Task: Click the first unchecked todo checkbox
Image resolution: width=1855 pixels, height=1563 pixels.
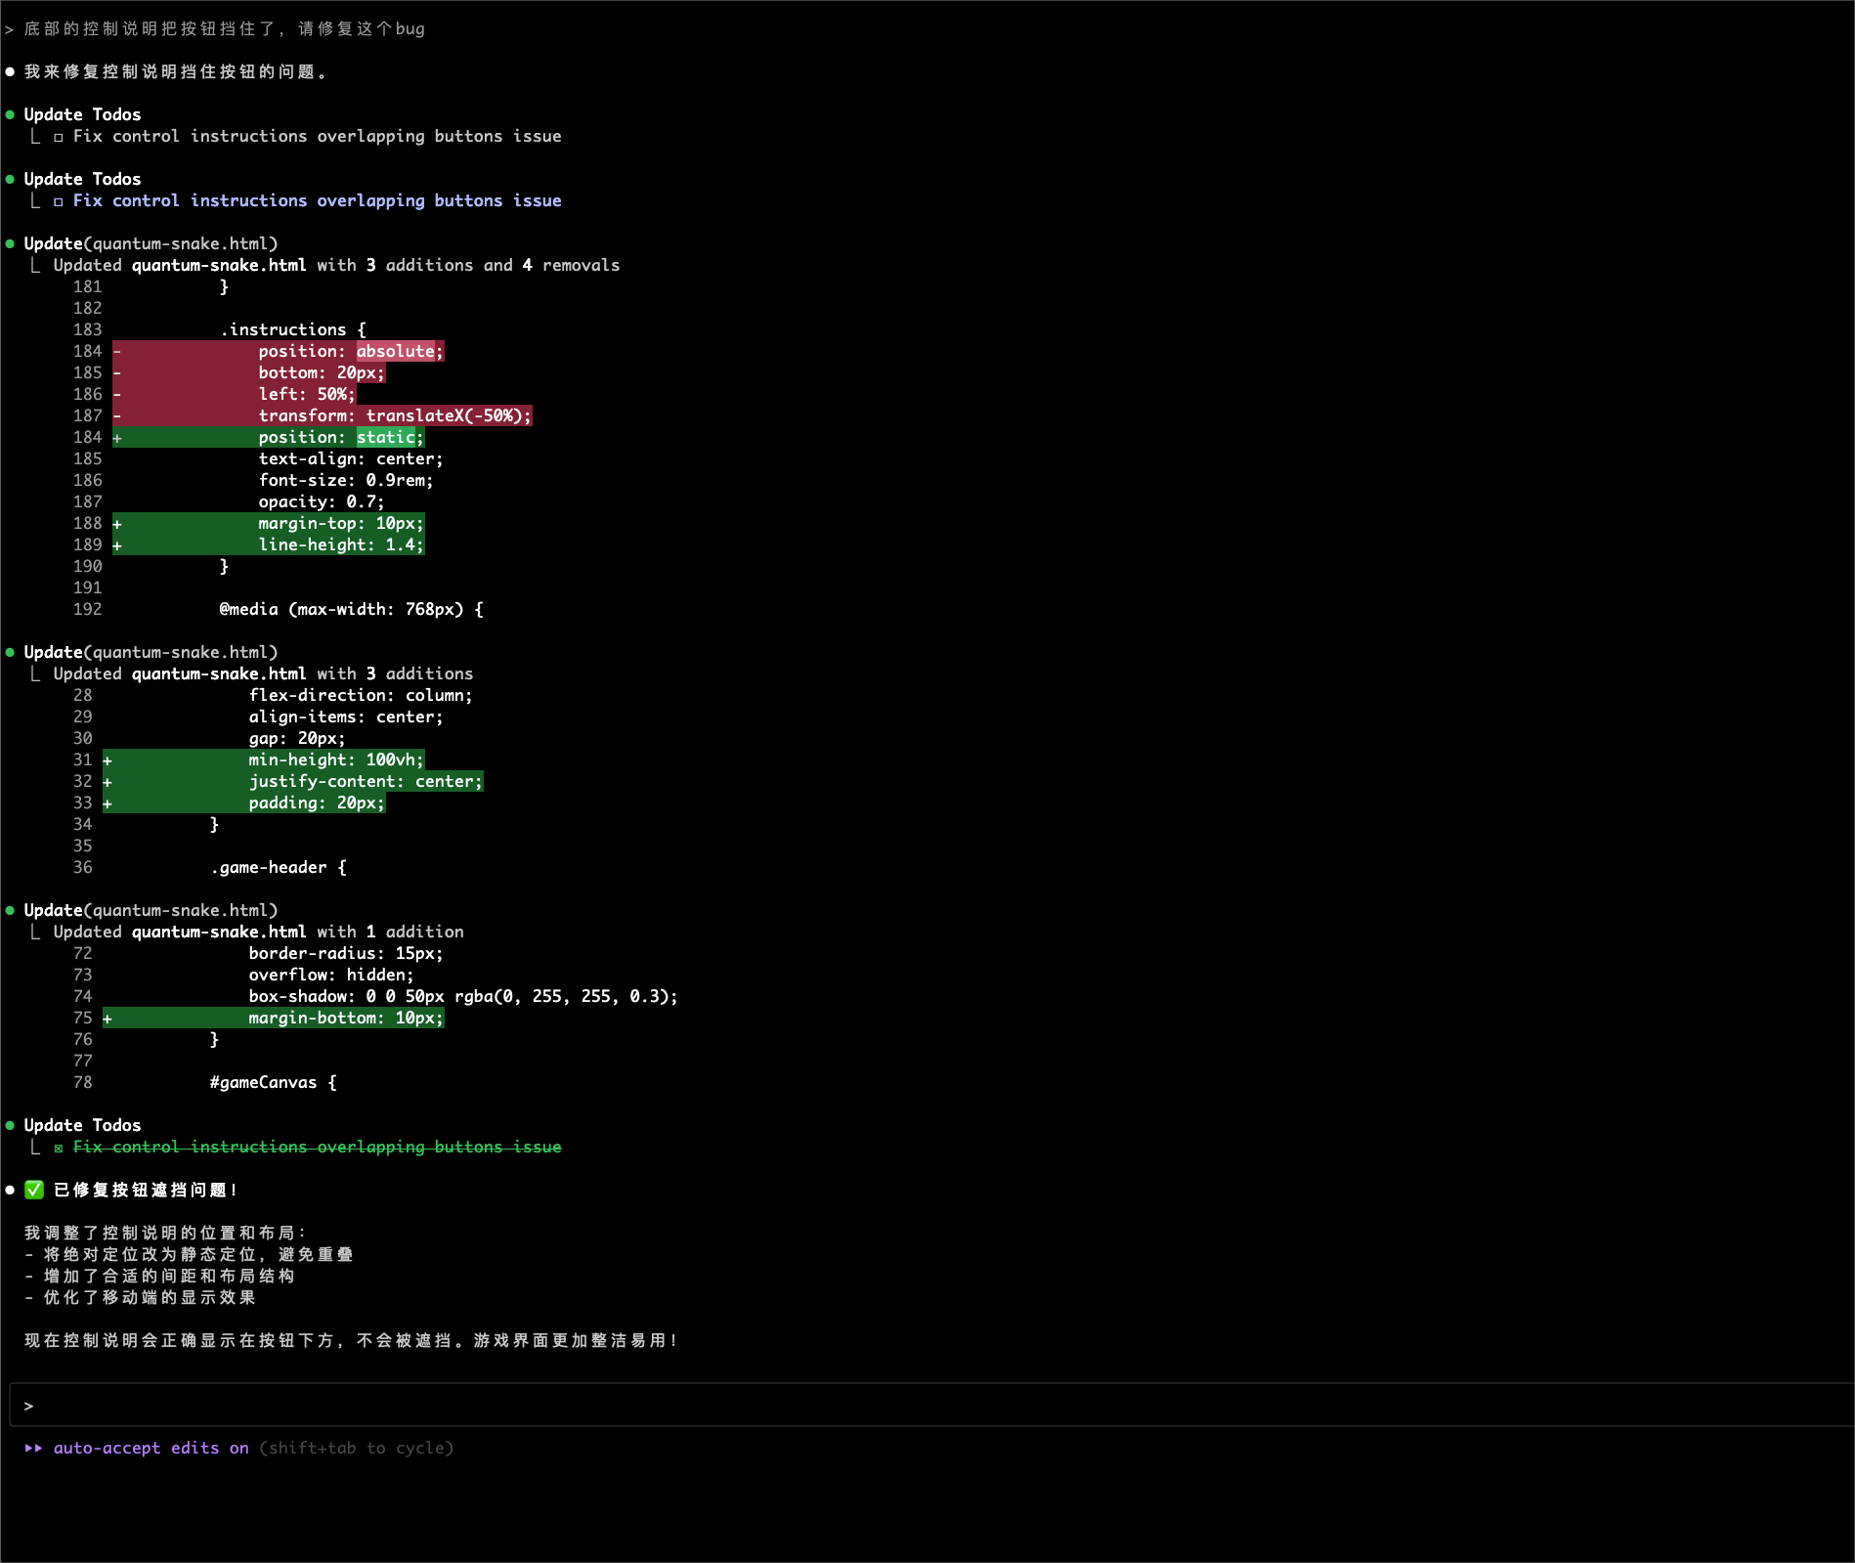Action: point(59,137)
